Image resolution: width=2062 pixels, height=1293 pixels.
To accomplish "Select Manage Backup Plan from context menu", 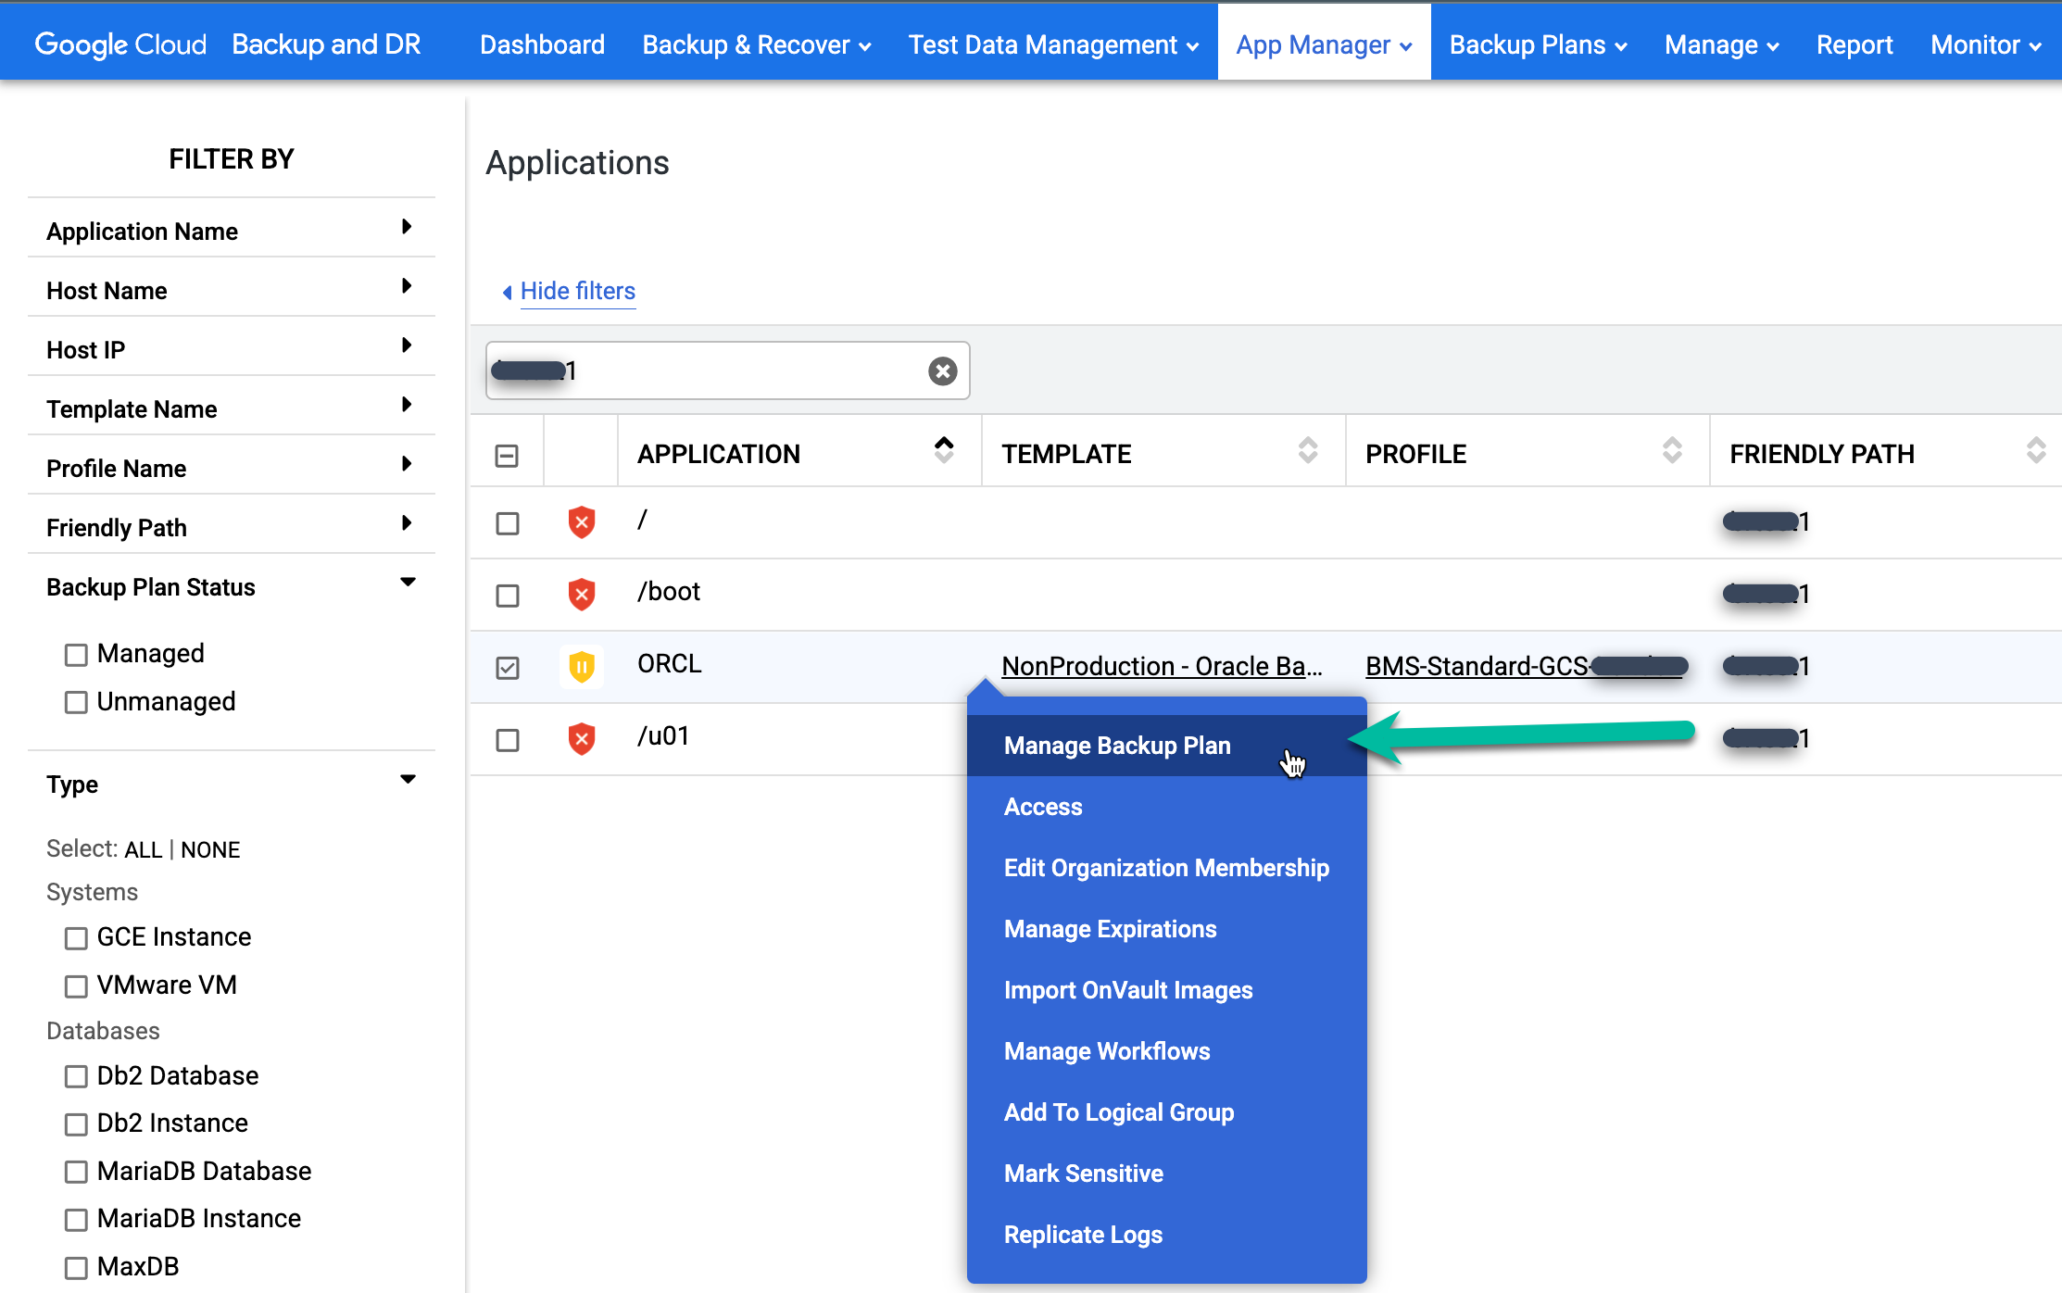I will click(x=1117, y=745).
